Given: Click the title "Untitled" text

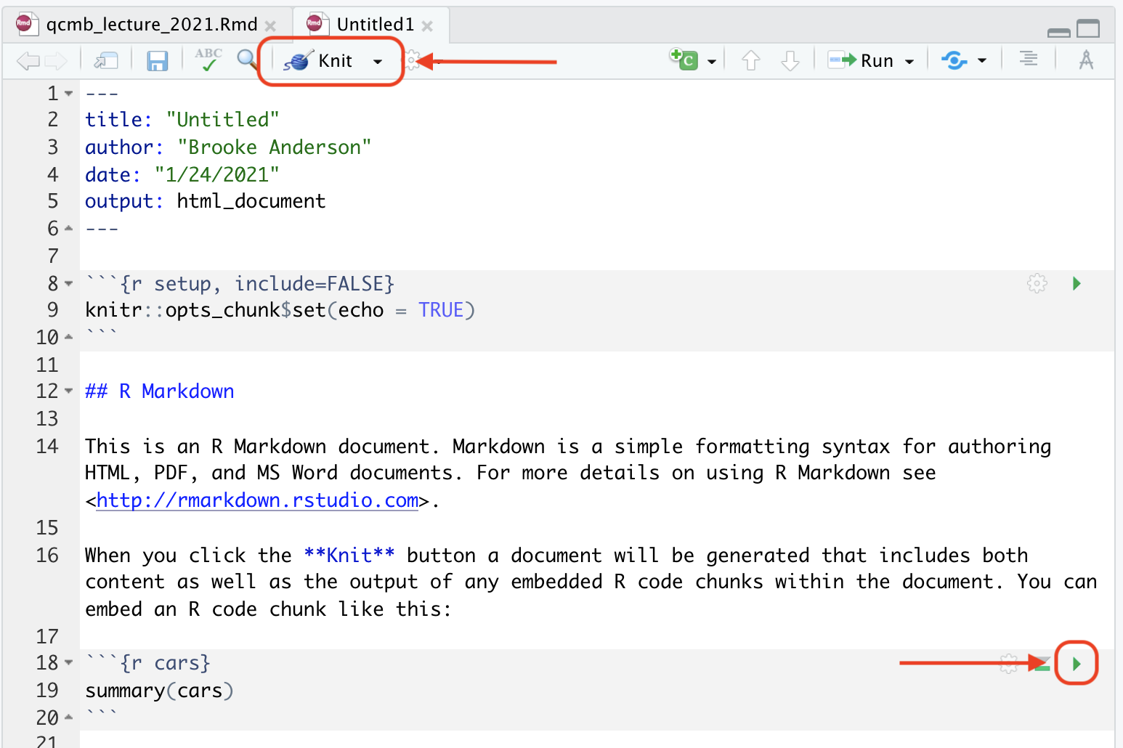Looking at the screenshot, I should 222,120.
